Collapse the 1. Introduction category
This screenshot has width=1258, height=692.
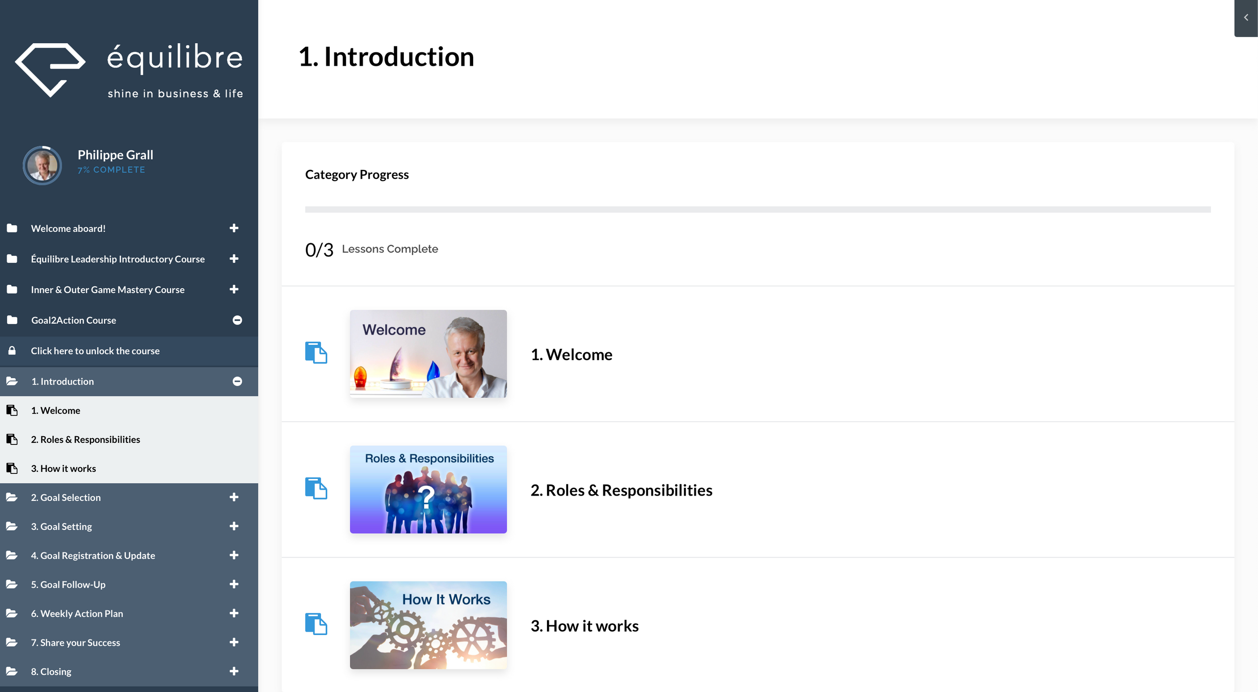tap(237, 382)
